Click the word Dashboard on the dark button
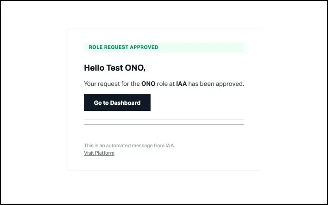The width and height of the screenshot is (328, 205). coord(125,102)
